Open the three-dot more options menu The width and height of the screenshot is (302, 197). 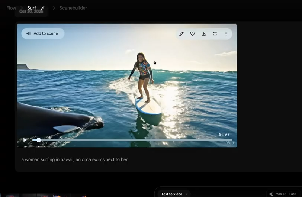(x=226, y=34)
